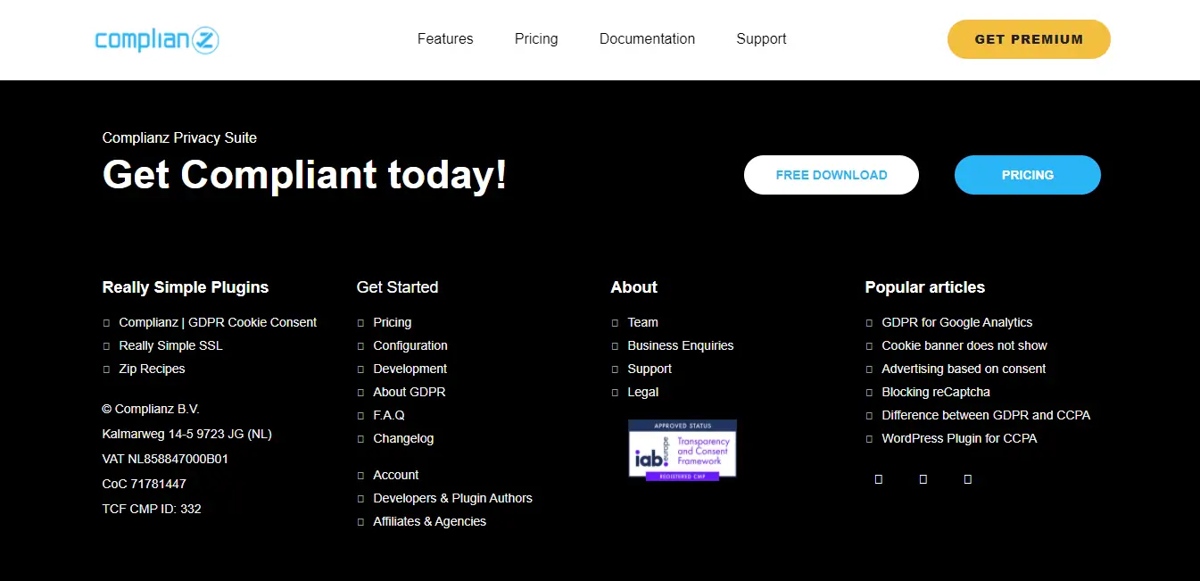Go to Documentation in the header
Viewport: 1200px width, 581px height.
click(x=647, y=39)
